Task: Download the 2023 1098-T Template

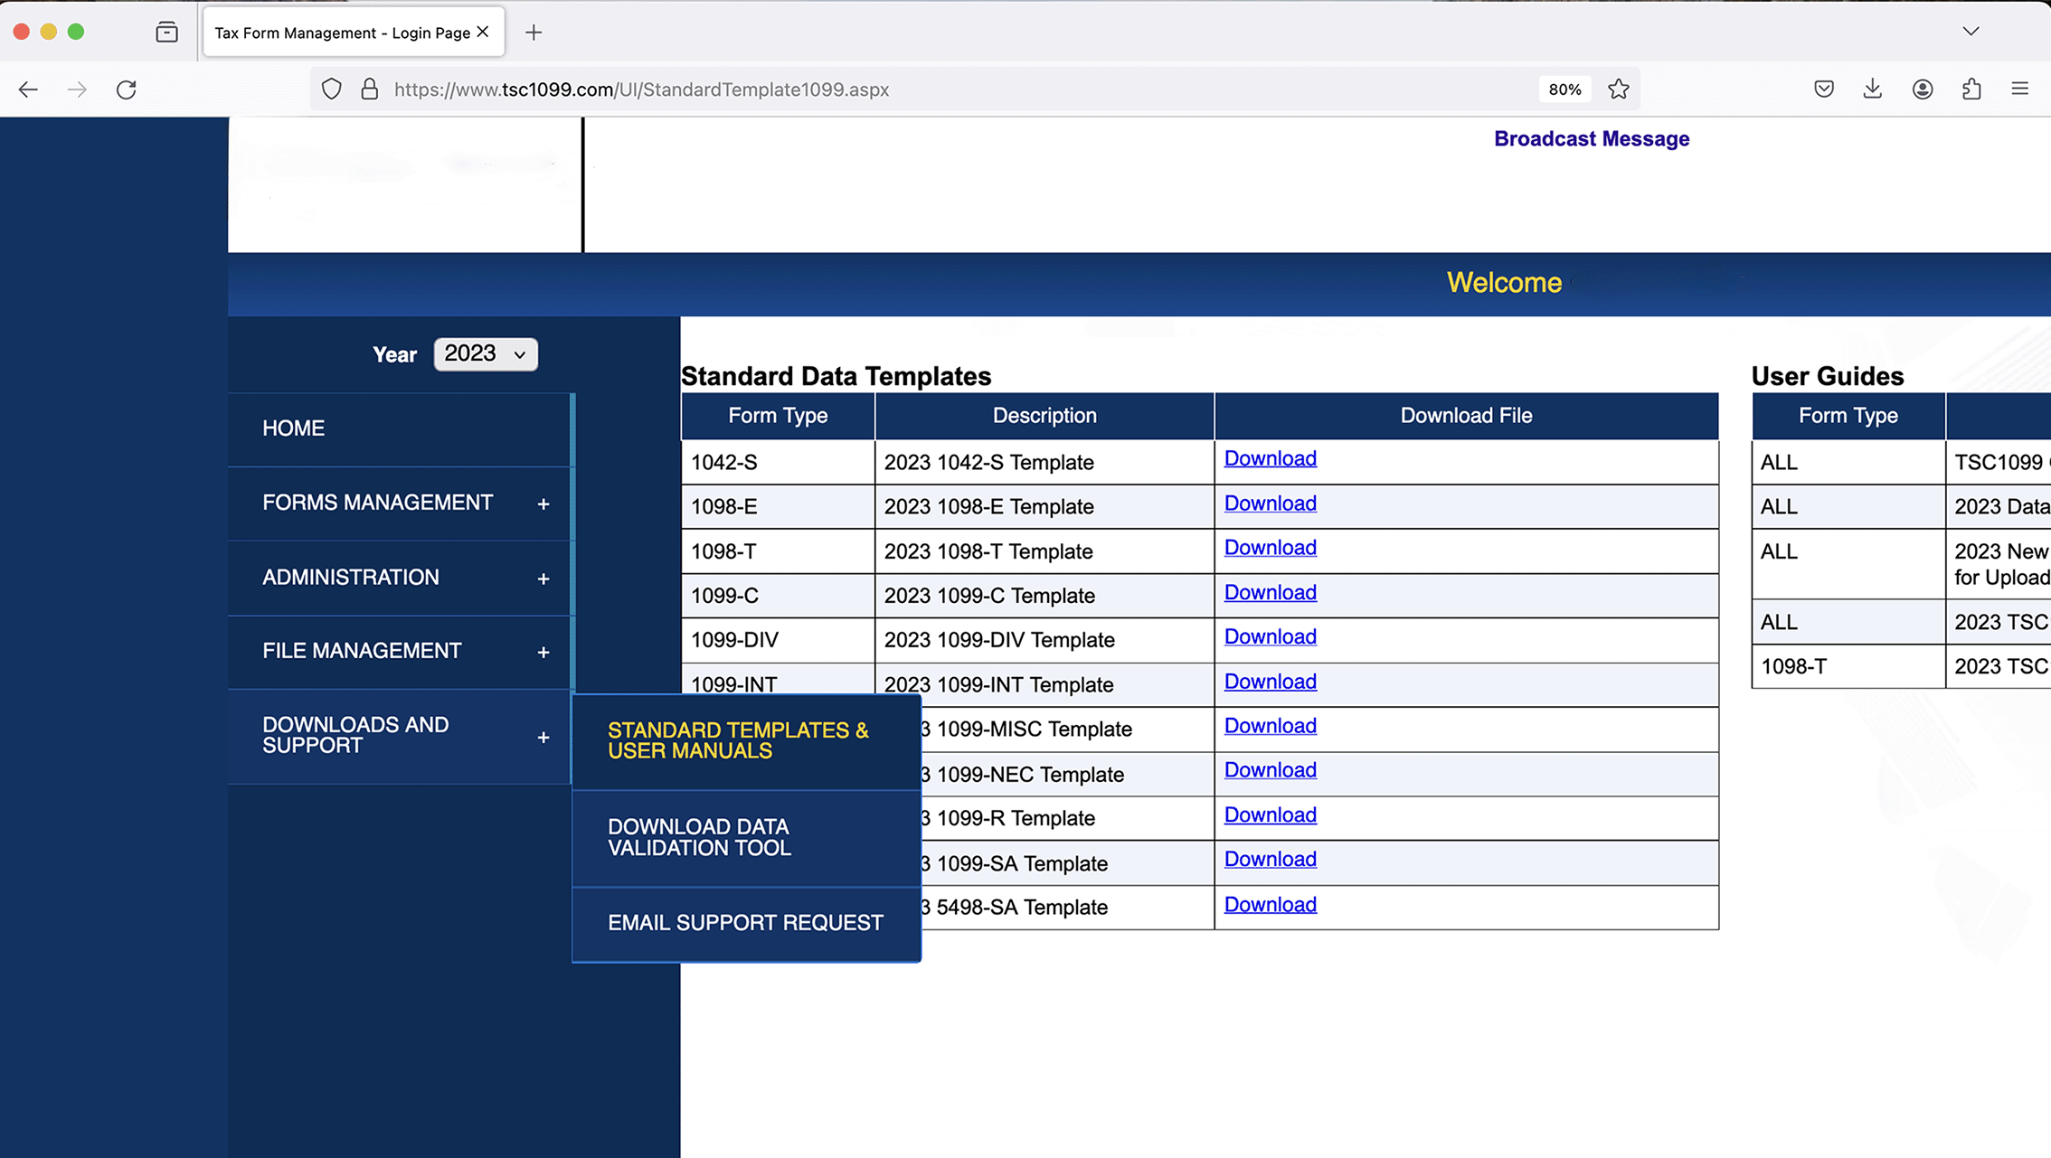Action: pos(1270,548)
